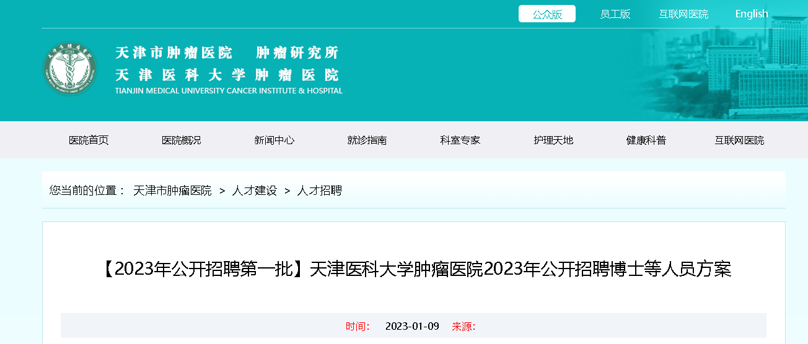Open 新闻中心 news center menu
808x344 pixels.
(x=274, y=140)
